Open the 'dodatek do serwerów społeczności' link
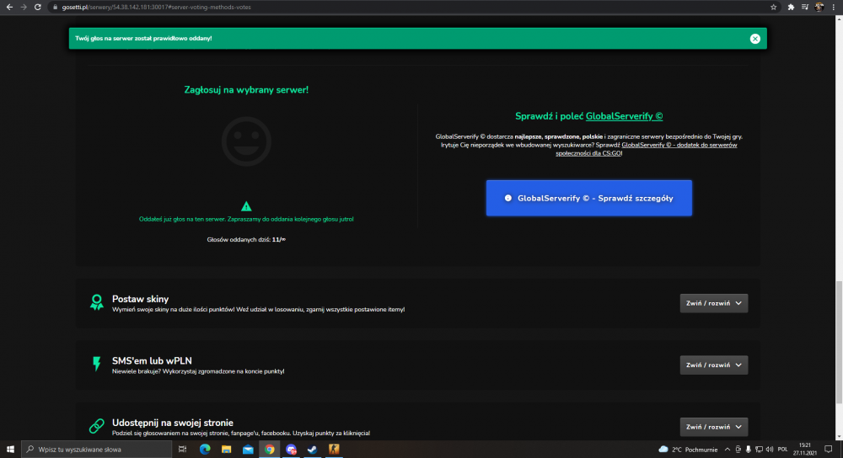 647,149
